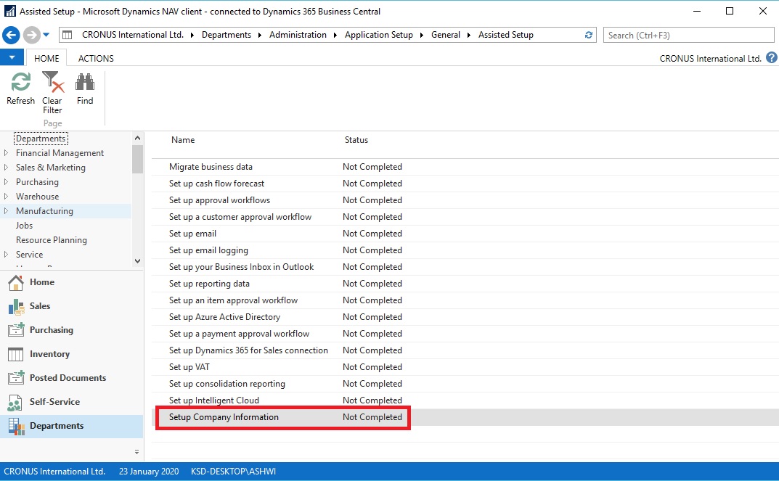This screenshot has height=481, width=779.
Task: Click the blue Help question mark icon
Action: click(x=771, y=58)
